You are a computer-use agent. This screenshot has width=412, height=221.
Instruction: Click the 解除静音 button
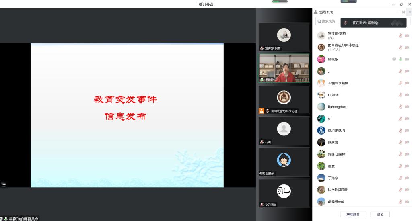pyautogui.click(x=353, y=214)
